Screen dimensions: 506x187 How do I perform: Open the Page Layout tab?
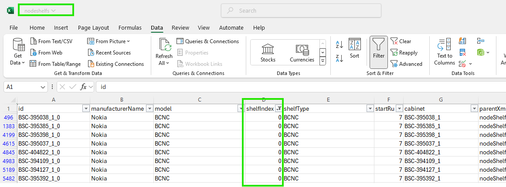[x=93, y=28]
